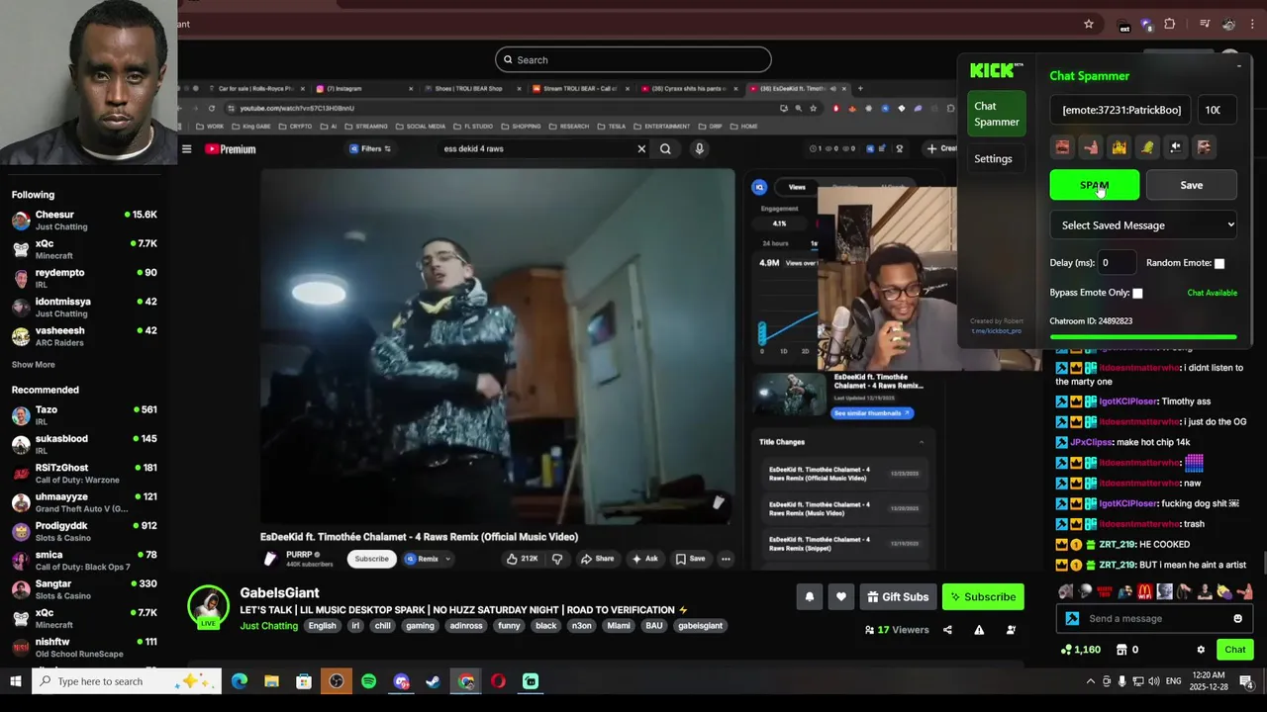Viewport: 1267px width, 712px height.
Task: Pick the last face emote in spammer
Action: [1204, 147]
